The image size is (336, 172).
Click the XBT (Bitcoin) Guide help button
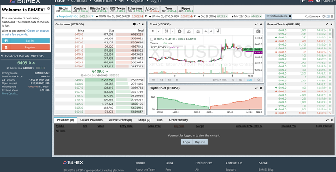(x=278, y=16)
